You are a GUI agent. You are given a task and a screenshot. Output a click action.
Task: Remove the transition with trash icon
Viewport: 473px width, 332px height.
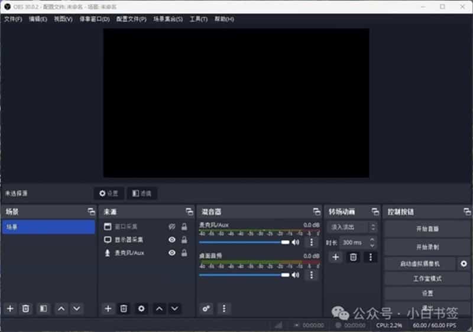353,257
